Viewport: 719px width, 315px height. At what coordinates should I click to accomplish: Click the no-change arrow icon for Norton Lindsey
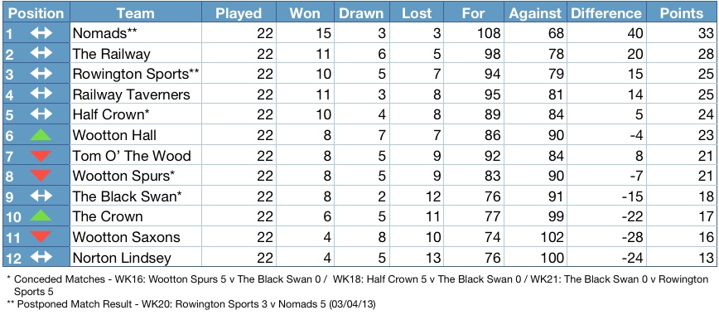(x=41, y=258)
